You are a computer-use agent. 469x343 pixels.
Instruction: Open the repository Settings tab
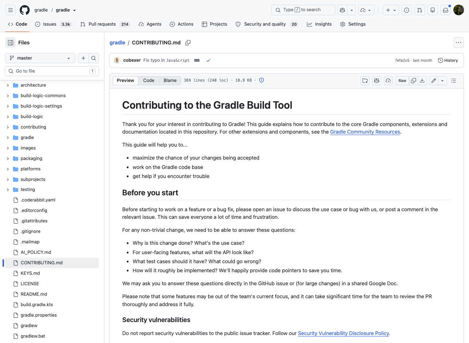(353, 24)
